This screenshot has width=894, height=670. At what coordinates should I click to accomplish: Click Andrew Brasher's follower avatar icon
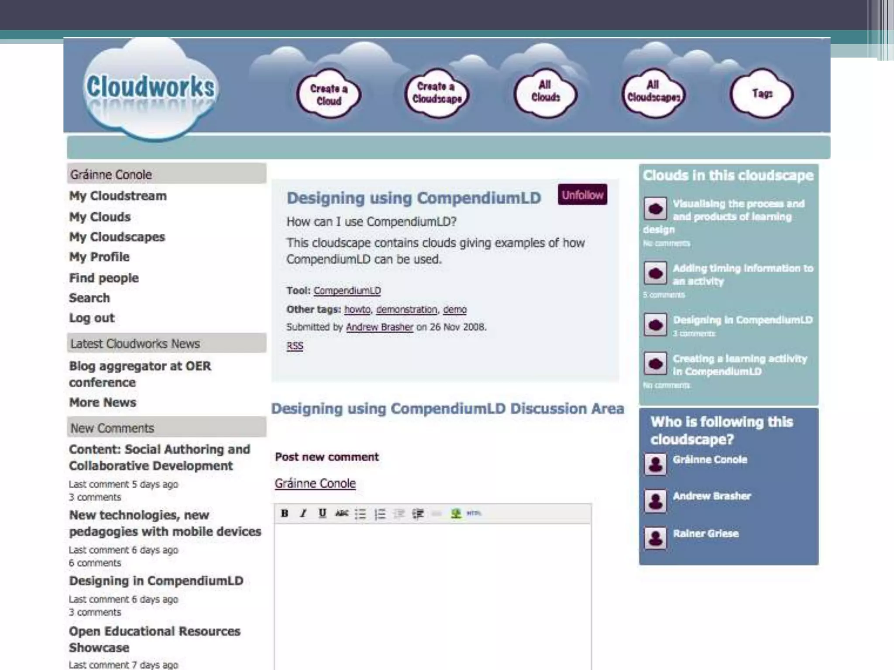pos(655,501)
